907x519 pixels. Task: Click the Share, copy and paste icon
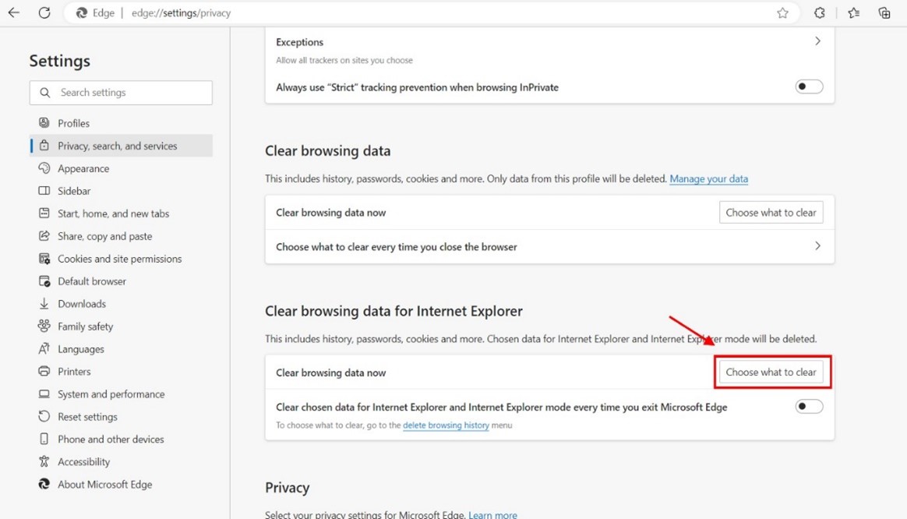pos(44,235)
